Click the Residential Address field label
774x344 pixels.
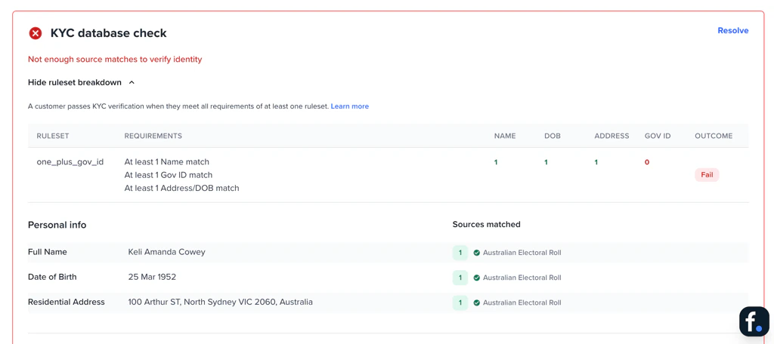click(67, 302)
